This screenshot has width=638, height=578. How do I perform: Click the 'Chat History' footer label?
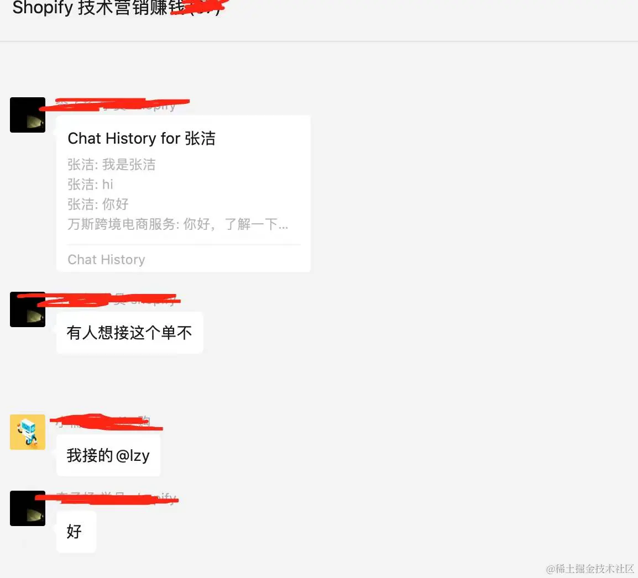[106, 260]
